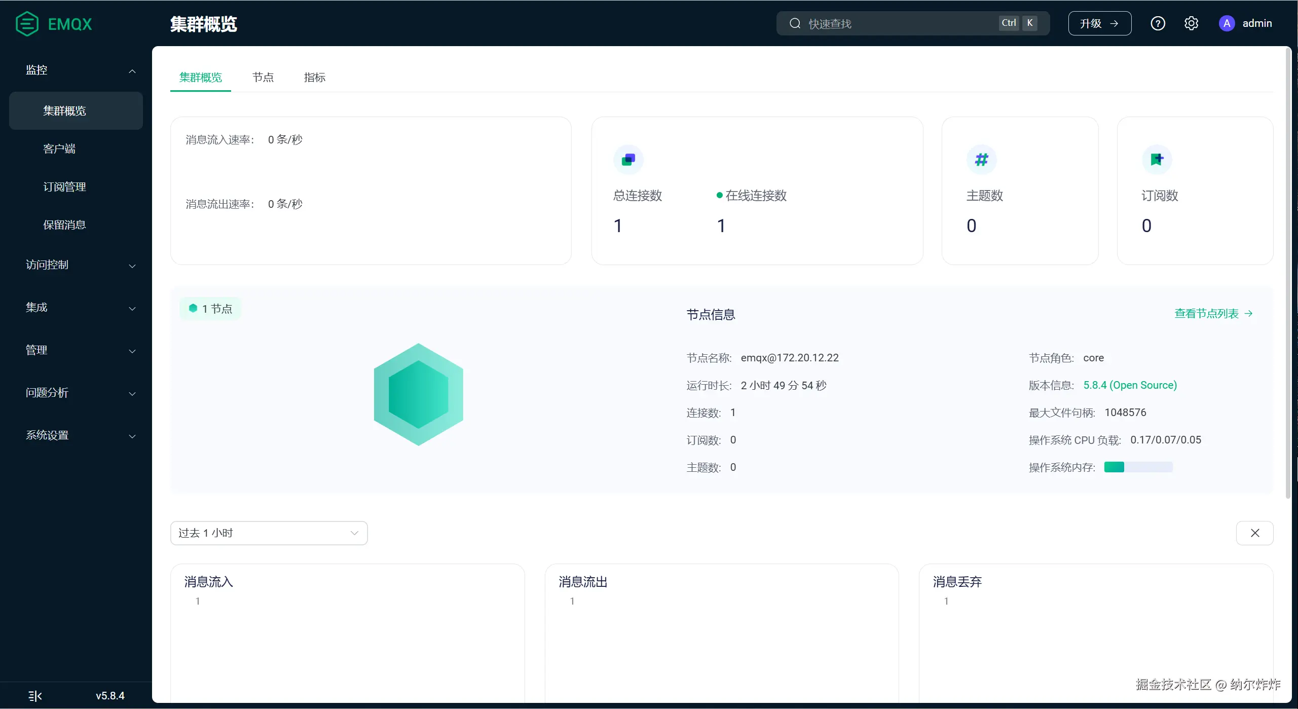
Task: Open the help question mark icon
Action: click(1158, 23)
